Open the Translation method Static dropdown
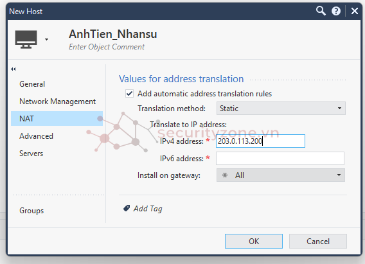 click(x=281, y=109)
